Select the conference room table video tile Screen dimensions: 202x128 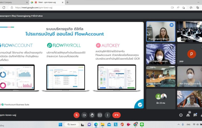[161, 77]
